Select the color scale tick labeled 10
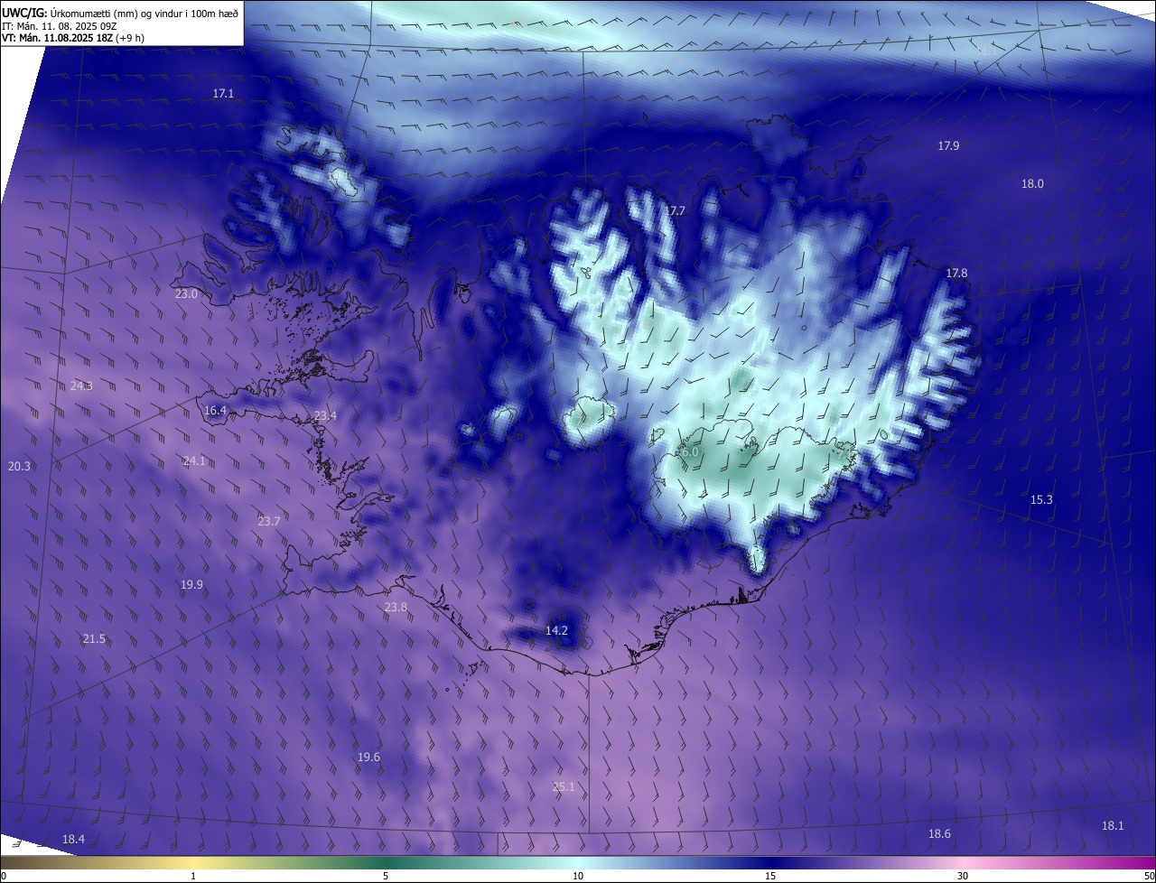 pos(578,876)
